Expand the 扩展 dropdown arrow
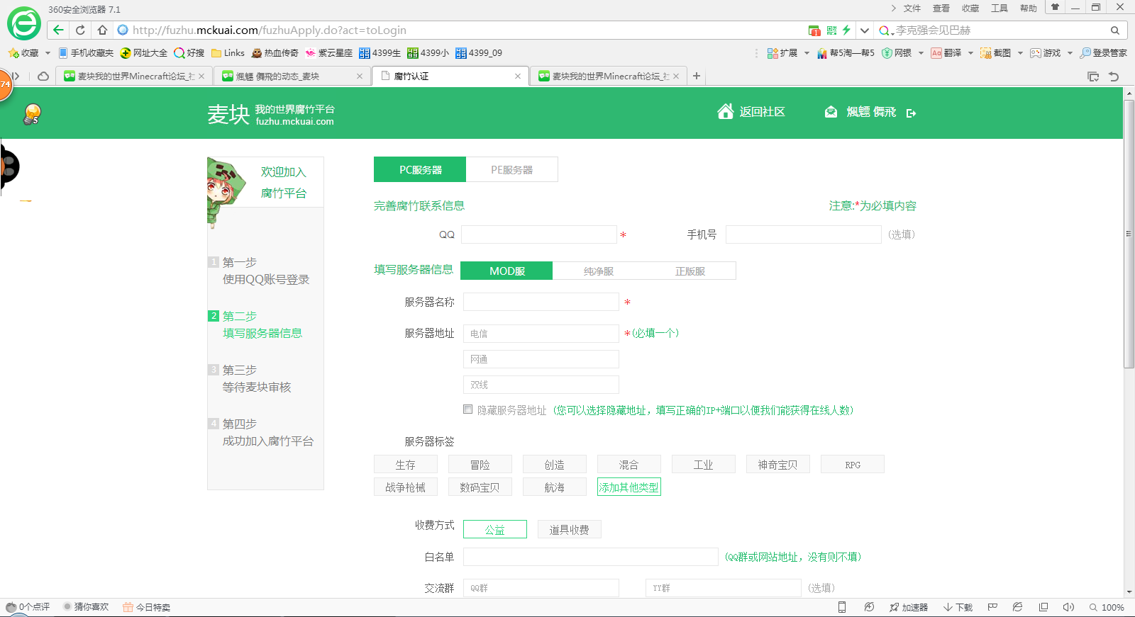 [807, 53]
